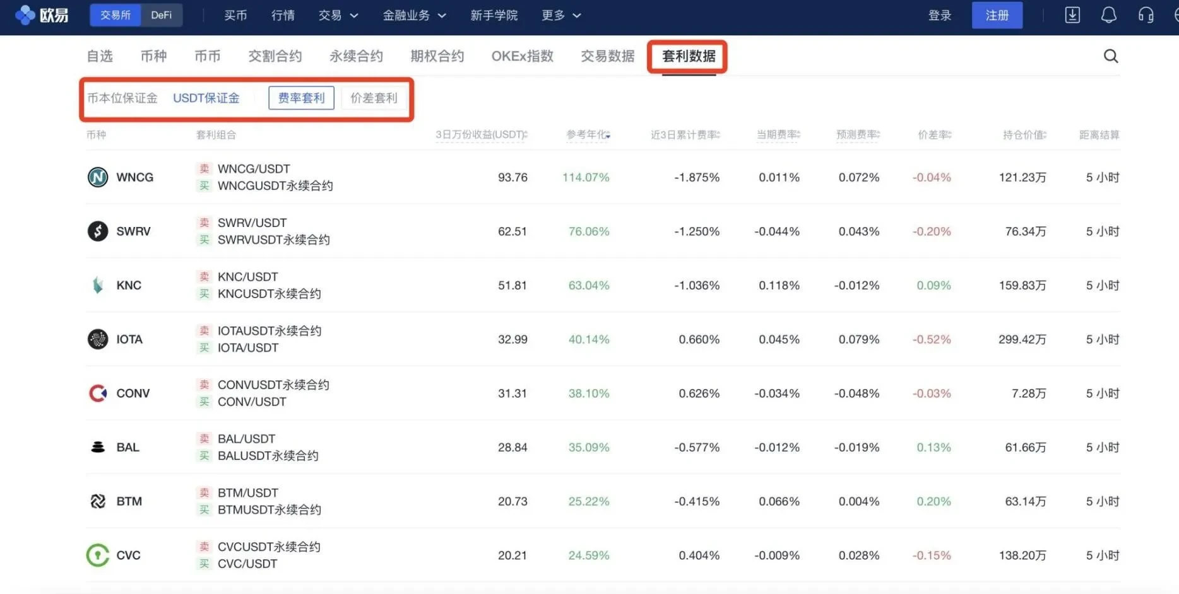The image size is (1179, 594).
Task: Expand the 更多 dropdown menu
Action: point(561,15)
